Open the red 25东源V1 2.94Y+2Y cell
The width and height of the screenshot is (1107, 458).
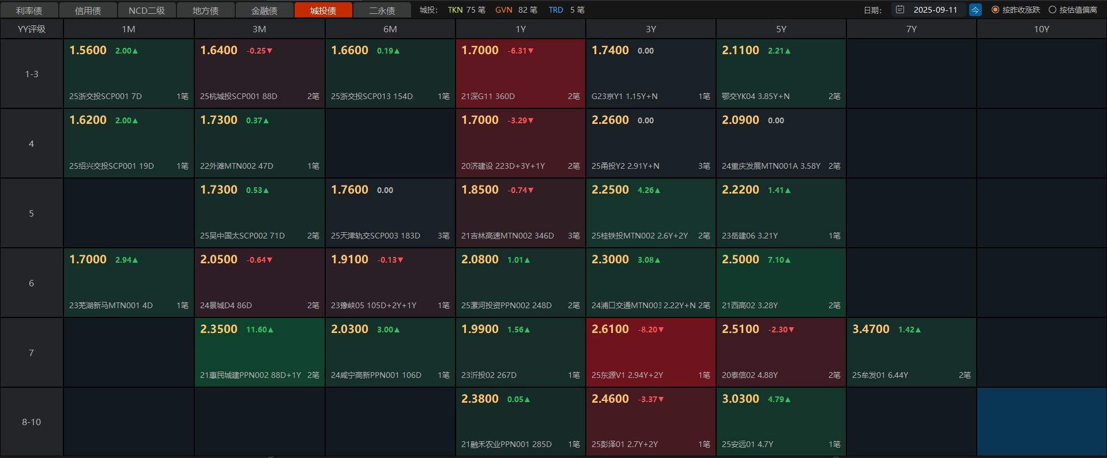[x=651, y=353]
